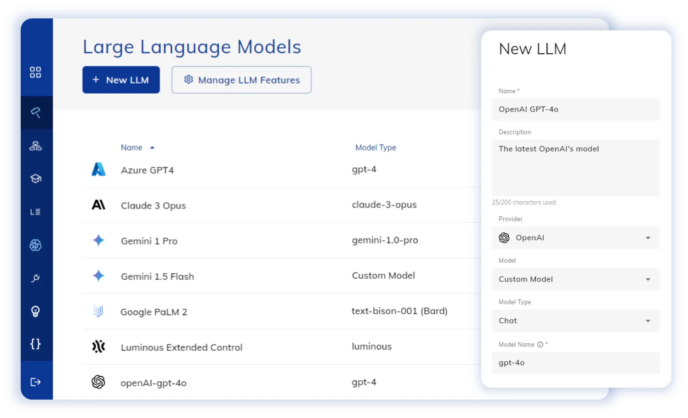
Task: Click the Description text area
Action: pos(575,168)
